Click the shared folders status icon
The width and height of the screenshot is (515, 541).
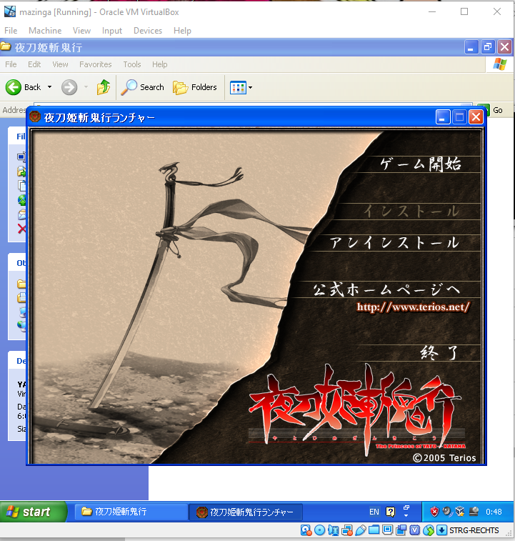pos(374,530)
